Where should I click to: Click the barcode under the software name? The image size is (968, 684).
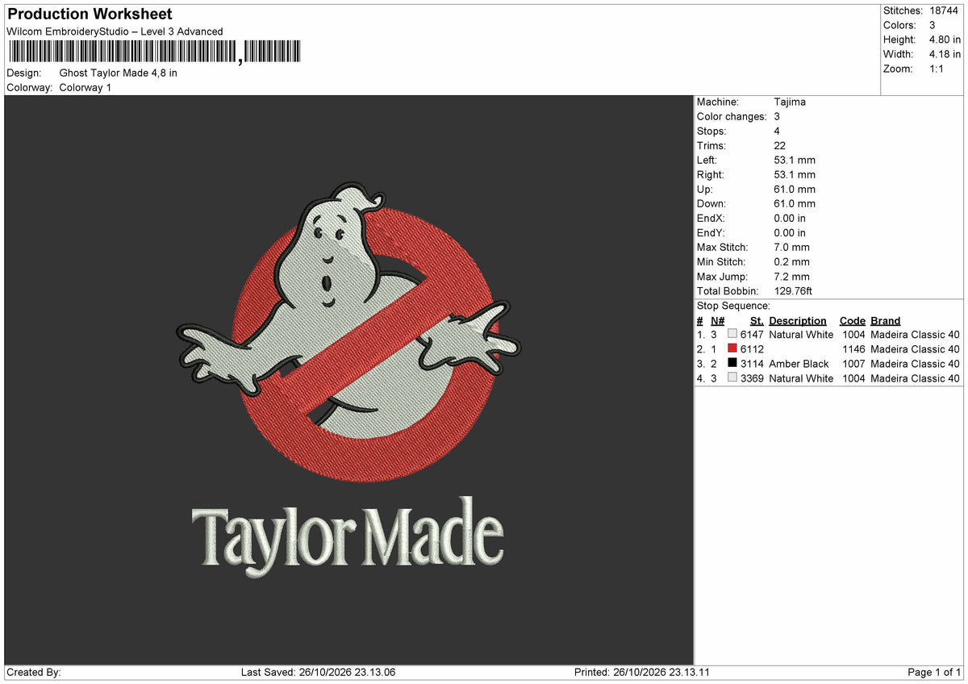point(154,52)
